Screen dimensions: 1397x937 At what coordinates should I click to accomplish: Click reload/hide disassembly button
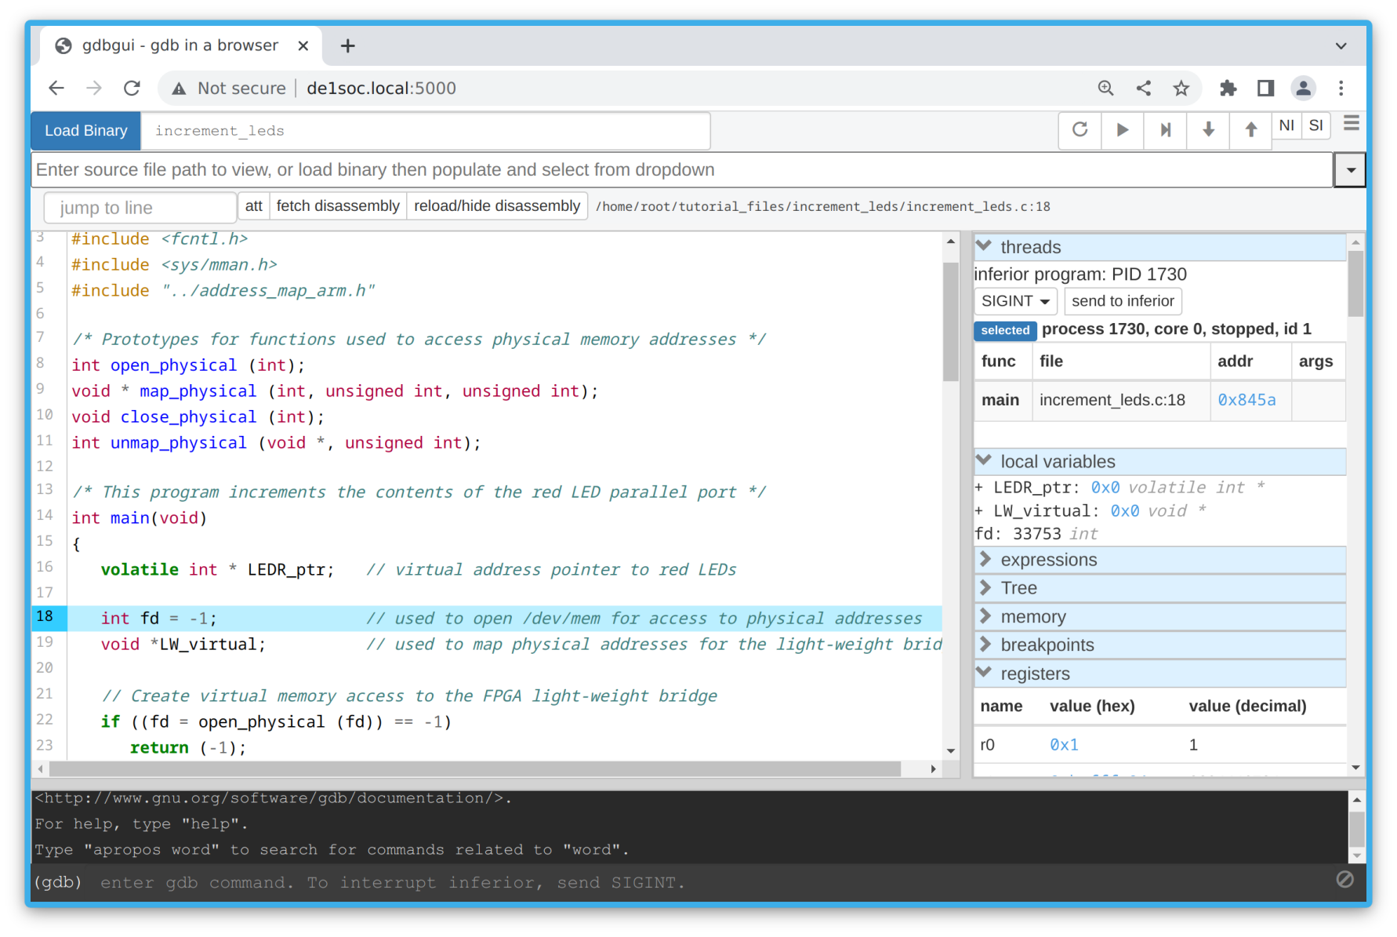497,206
